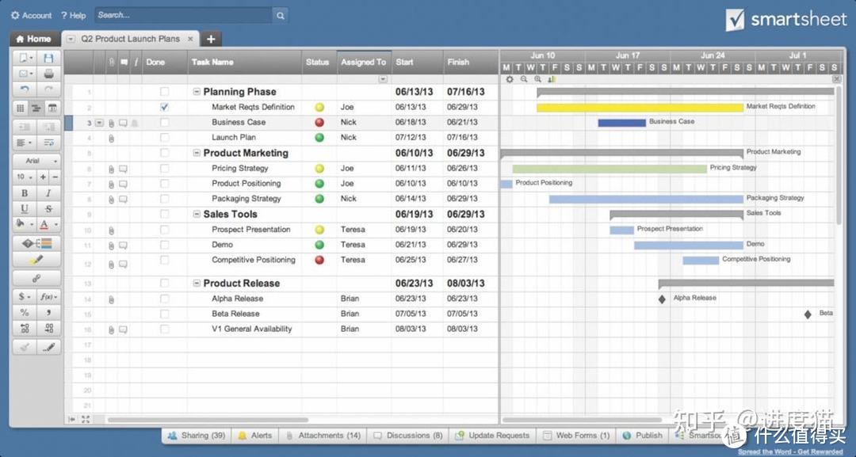Apply Bold formatting
The image size is (856, 457).
coord(24,193)
